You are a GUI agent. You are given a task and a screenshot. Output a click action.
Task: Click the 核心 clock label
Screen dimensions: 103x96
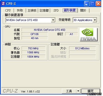[x=17, y=48]
